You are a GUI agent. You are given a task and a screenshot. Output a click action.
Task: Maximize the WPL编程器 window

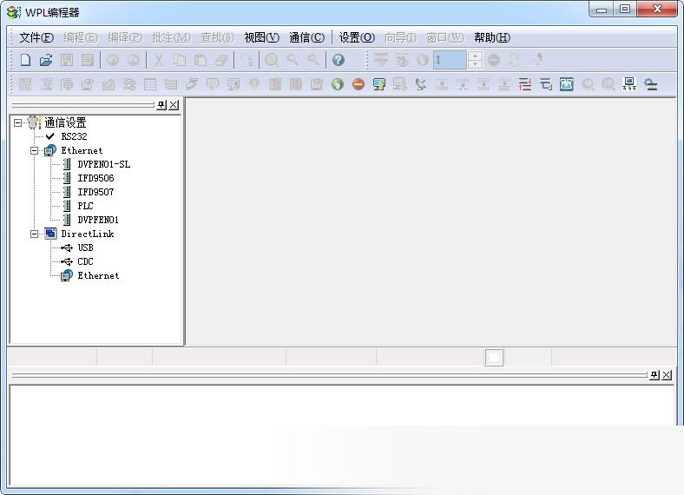pos(625,10)
